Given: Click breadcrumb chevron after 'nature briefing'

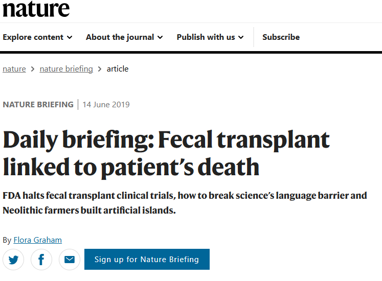Looking at the screenshot, I should [100, 69].
